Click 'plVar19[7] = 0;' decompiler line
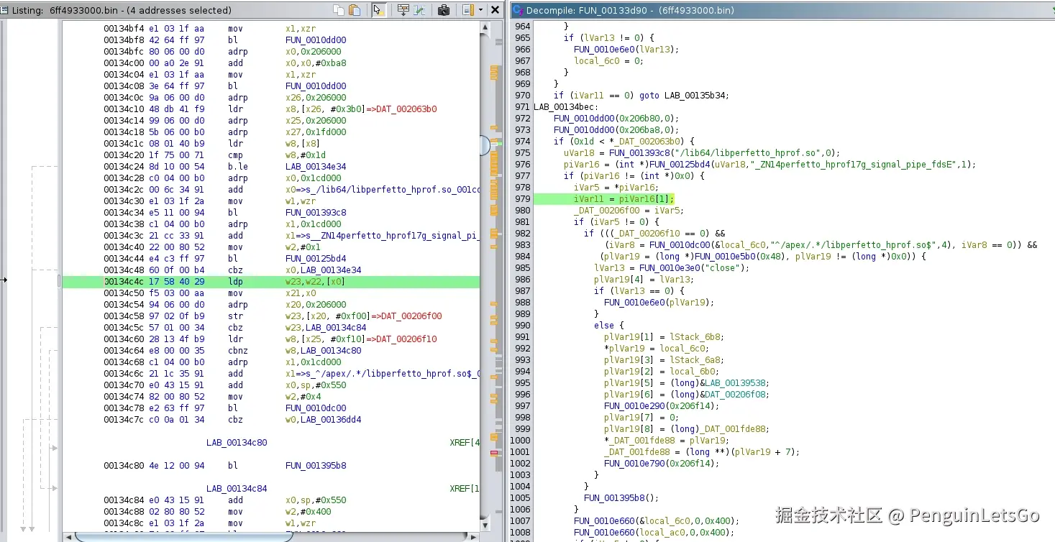 point(641,418)
